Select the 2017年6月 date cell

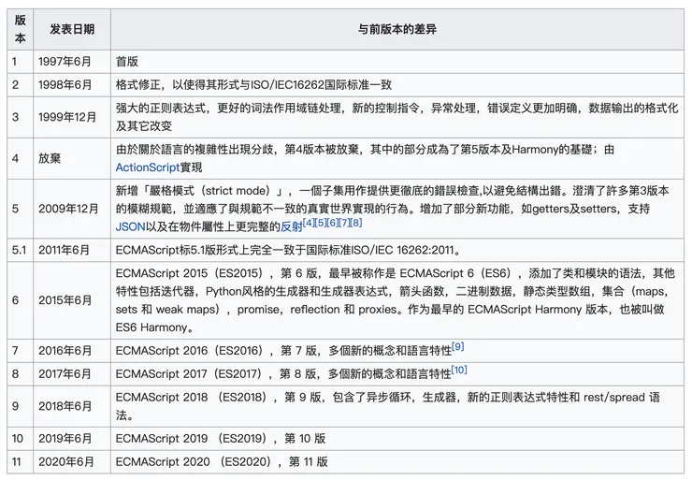point(72,374)
